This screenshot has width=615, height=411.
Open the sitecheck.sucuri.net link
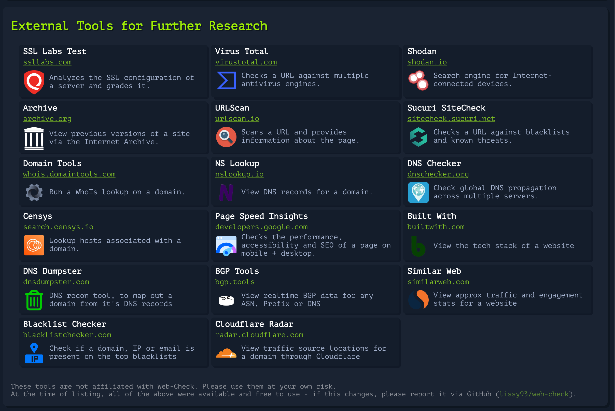point(451,119)
